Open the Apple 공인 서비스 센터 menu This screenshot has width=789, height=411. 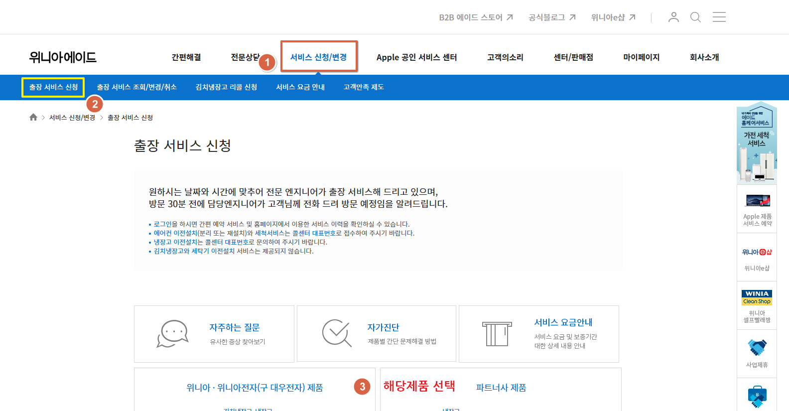click(416, 57)
